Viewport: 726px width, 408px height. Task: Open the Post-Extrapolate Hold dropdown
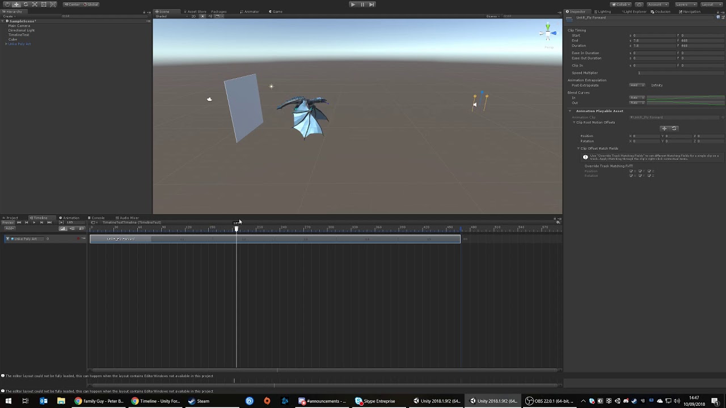click(x=636, y=85)
